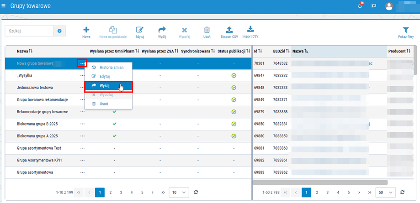
Task: Go to page 3 in left pagination
Action: click(121, 192)
